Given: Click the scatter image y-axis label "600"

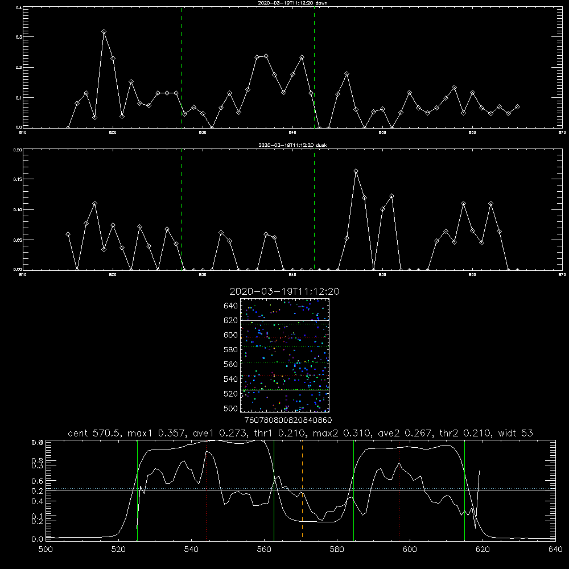Looking at the screenshot, I should [x=231, y=335].
